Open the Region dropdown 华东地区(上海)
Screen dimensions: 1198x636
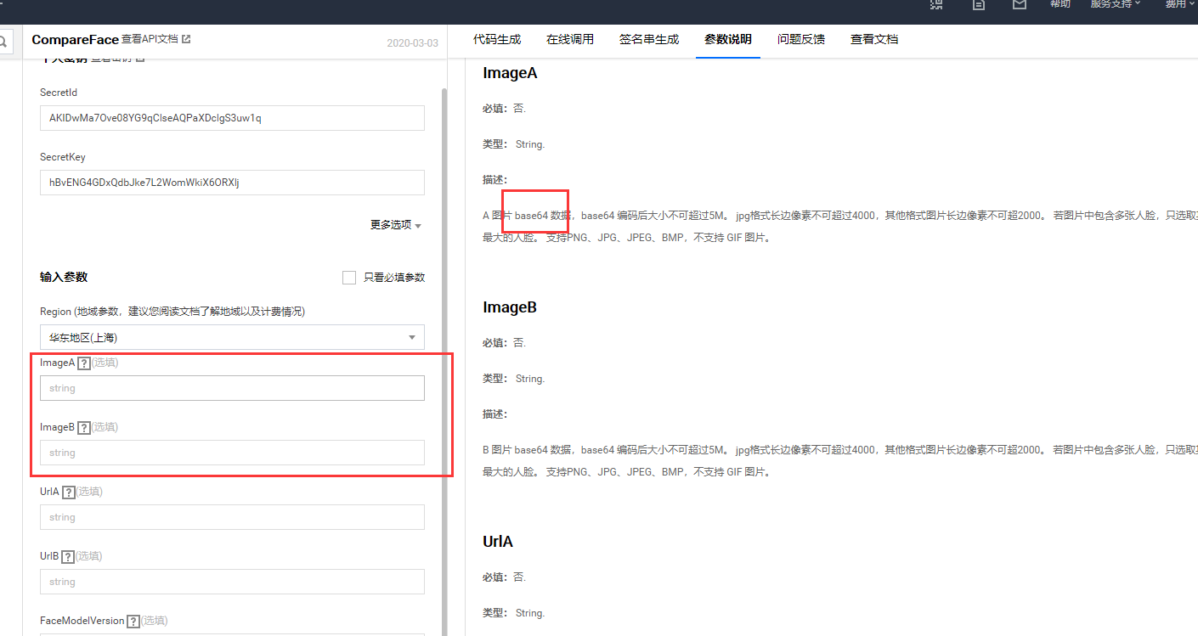click(x=232, y=337)
